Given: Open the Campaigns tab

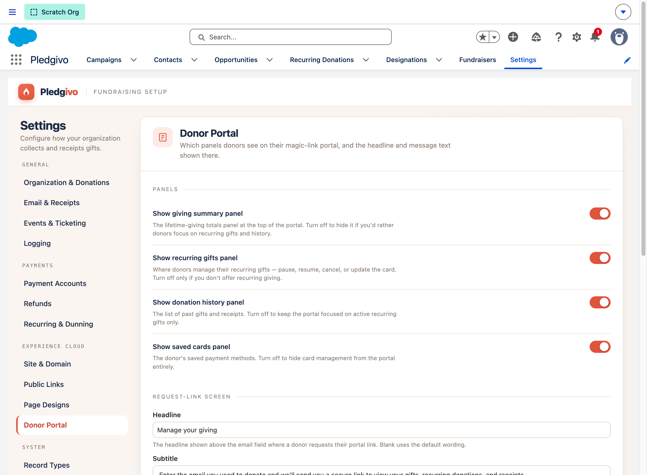Looking at the screenshot, I should coord(104,60).
